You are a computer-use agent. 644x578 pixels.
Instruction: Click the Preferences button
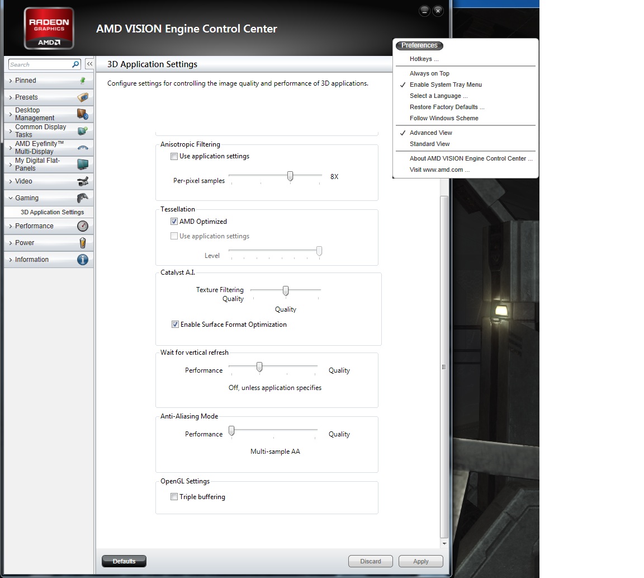[419, 45]
